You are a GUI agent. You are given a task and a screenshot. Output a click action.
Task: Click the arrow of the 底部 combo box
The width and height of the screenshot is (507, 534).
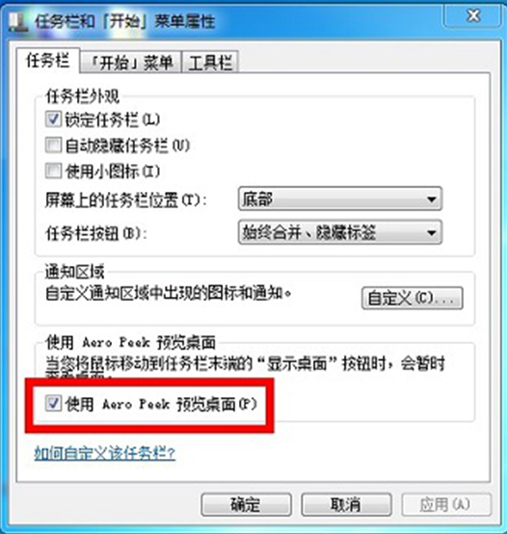coord(432,199)
